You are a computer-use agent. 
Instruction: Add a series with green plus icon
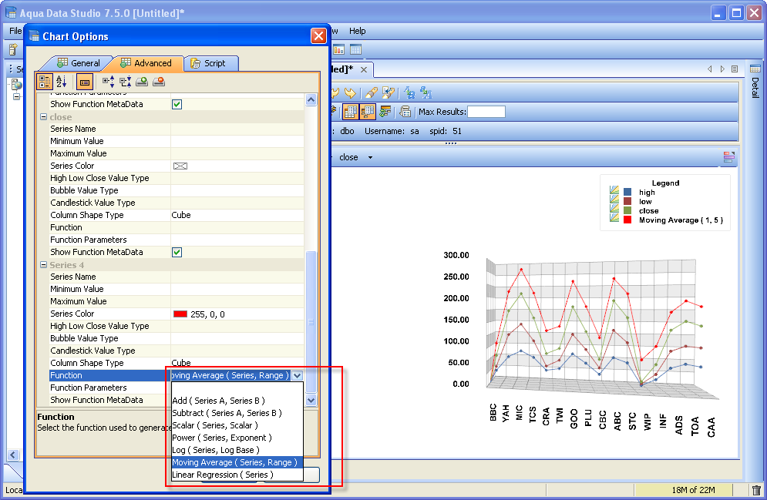coord(142,82)
